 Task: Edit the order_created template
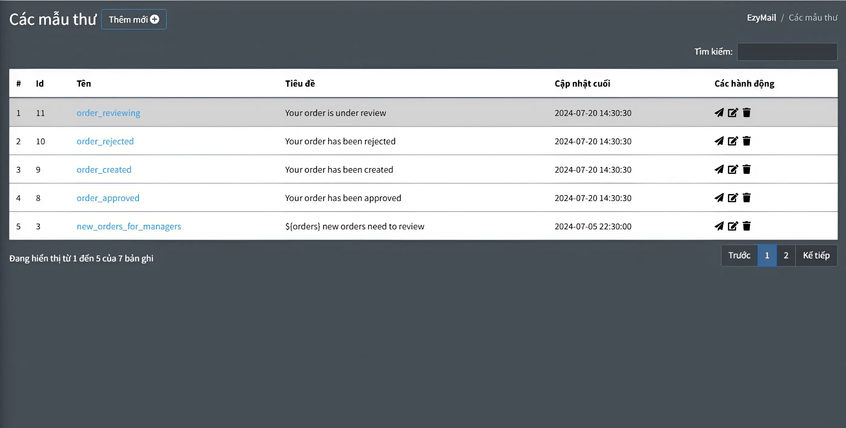point(733,169)
